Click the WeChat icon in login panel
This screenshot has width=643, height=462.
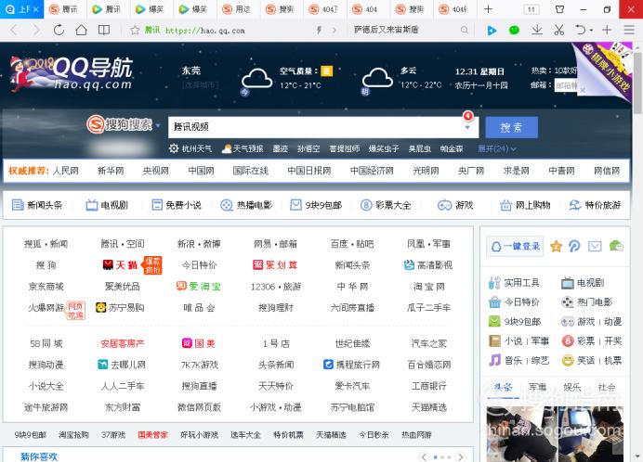(616, 246)
